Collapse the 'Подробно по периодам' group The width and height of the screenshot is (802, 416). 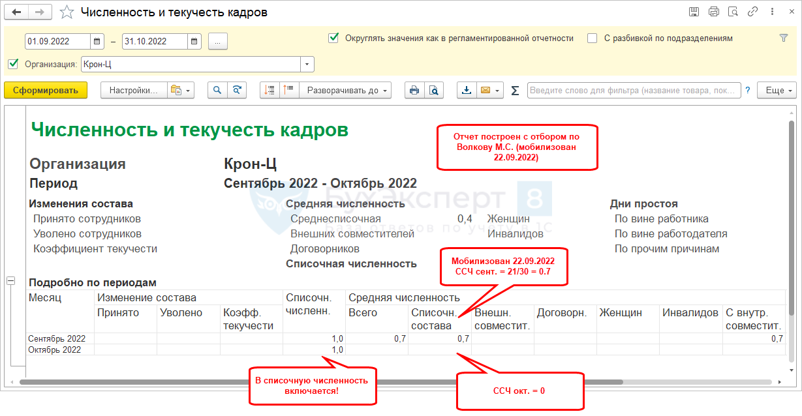point(11,280)
